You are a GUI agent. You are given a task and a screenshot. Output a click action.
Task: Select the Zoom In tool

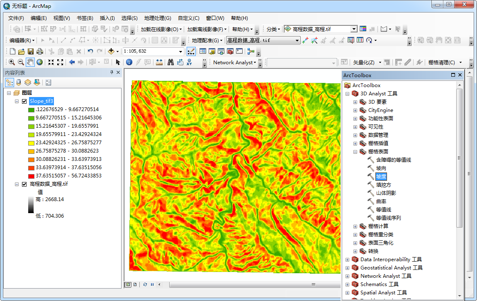coord(12,62)
